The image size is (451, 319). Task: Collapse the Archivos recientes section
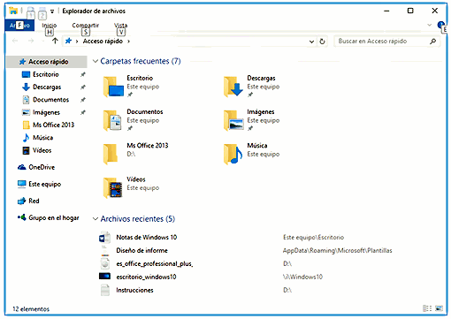96,219
